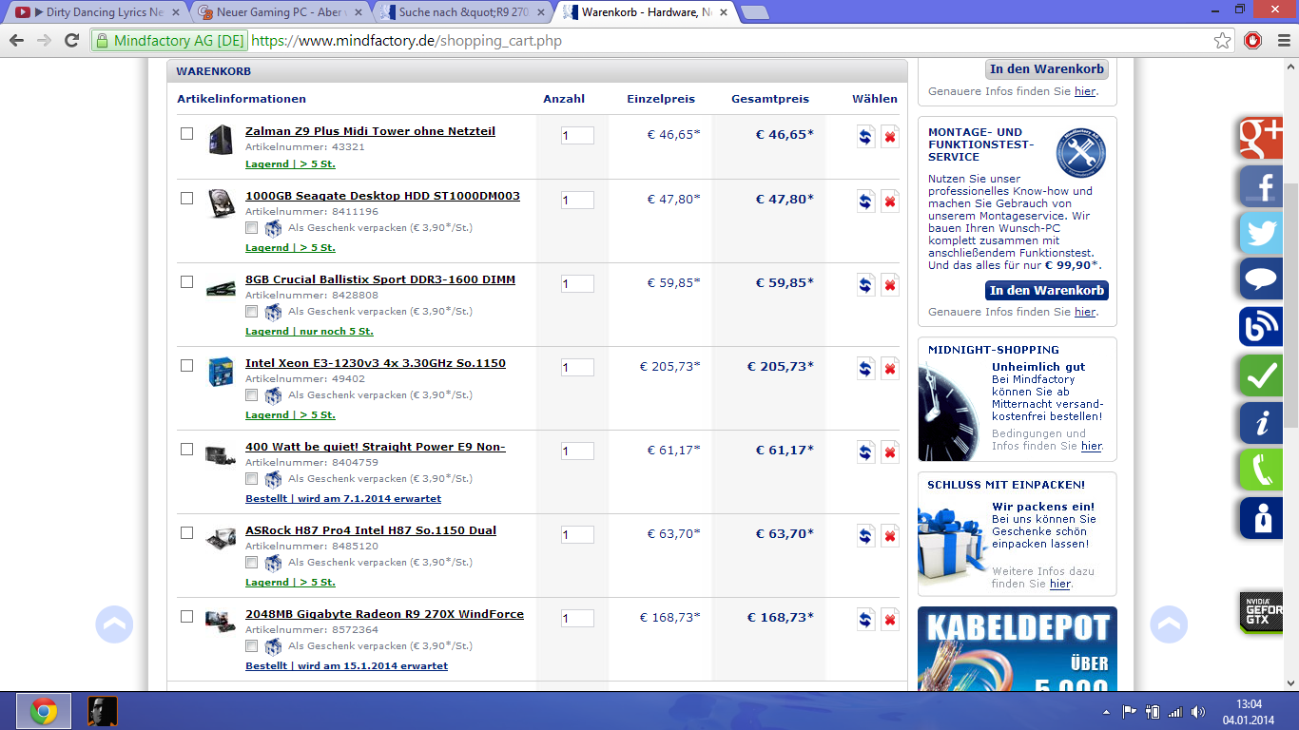Delete the Seagate Desktop HDD from cart
Viewport: 1299px width, 730px height.
(x=890, y=201)
